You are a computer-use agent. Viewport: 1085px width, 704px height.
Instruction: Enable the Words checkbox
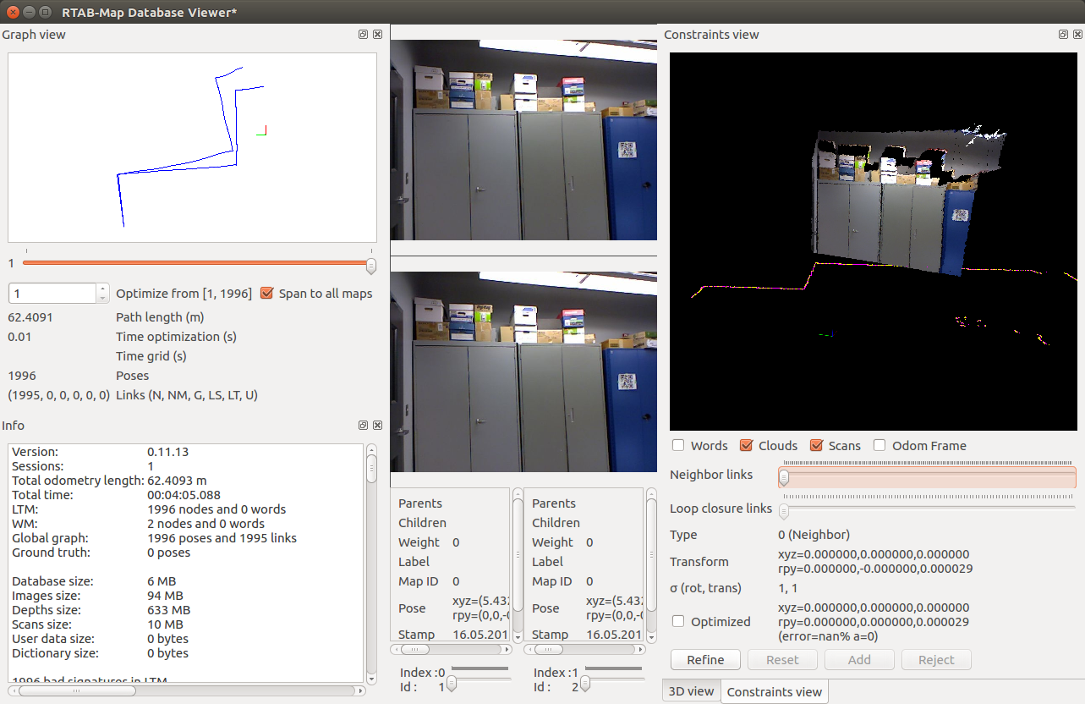(678, 445)
